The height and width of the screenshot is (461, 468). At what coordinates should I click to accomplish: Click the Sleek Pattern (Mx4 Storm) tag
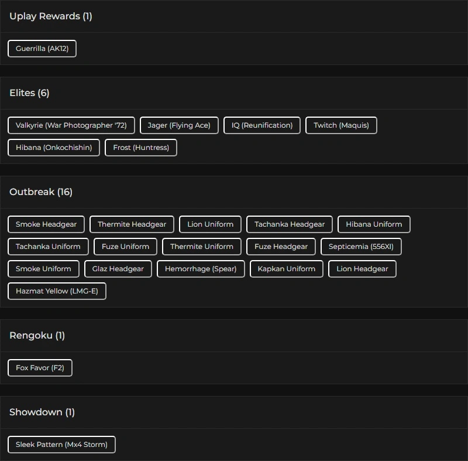click(x=61, y=445)
